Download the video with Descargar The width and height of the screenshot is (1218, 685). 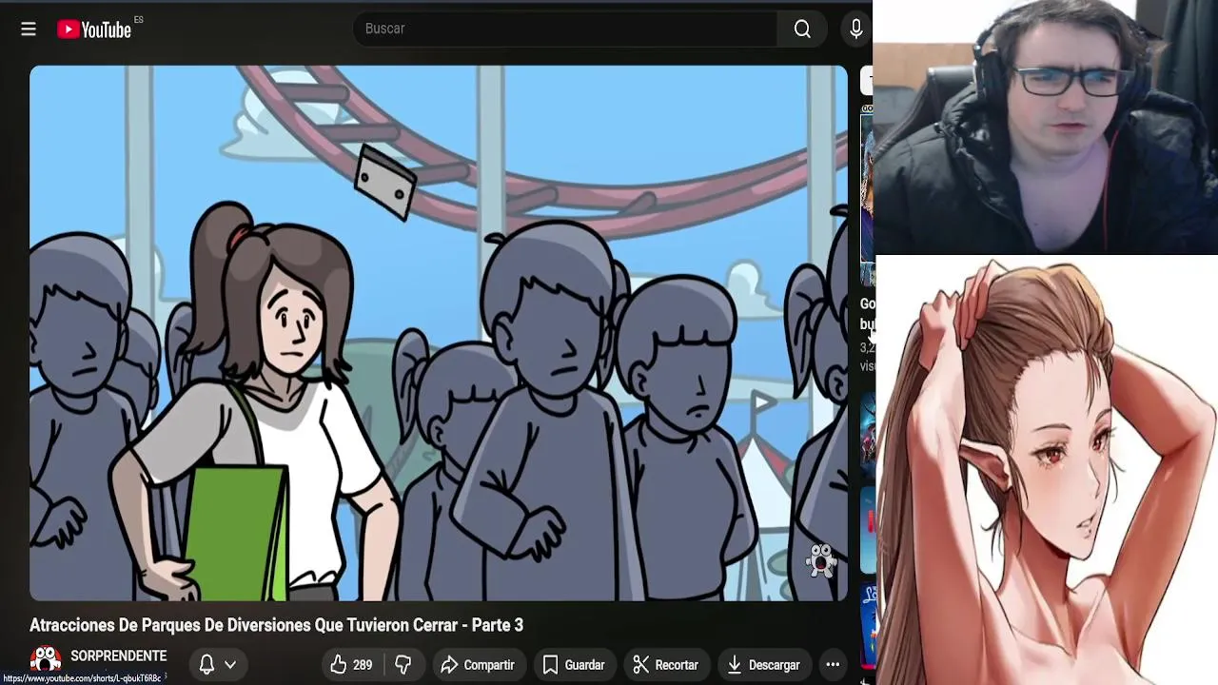coord(764,665)
